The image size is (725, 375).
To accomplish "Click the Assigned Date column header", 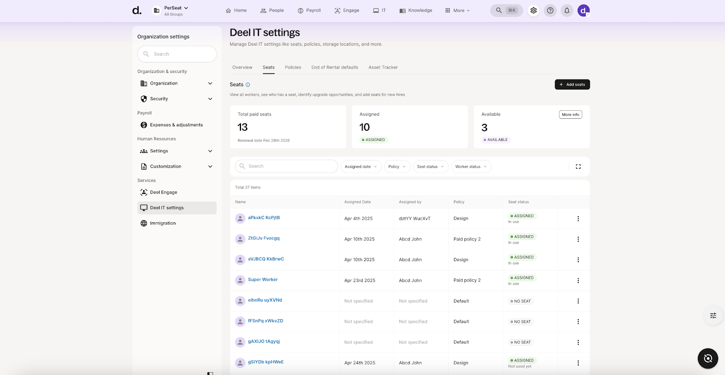I will (358, 202).
